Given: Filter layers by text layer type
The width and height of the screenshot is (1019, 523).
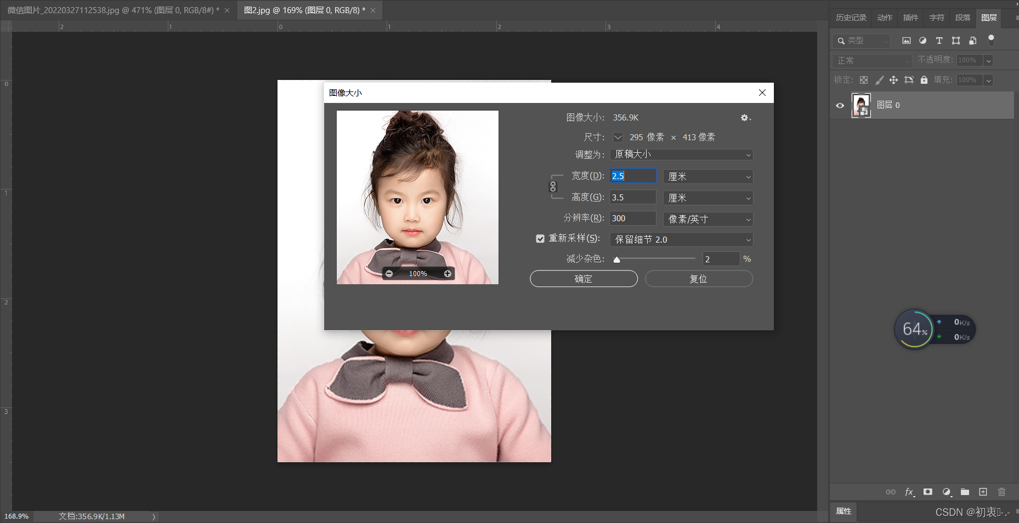Looking at the screenshot, I should pyautogui.click(x=939, y=41).
